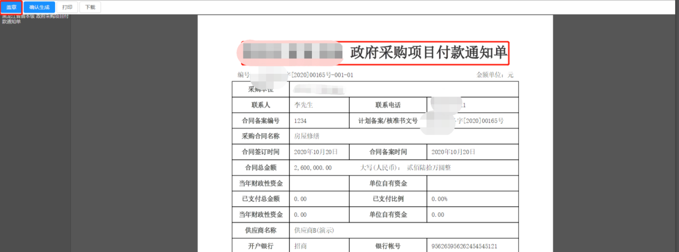Click the 供应商名称 label cell
The image size is (679, 252).
261,231
